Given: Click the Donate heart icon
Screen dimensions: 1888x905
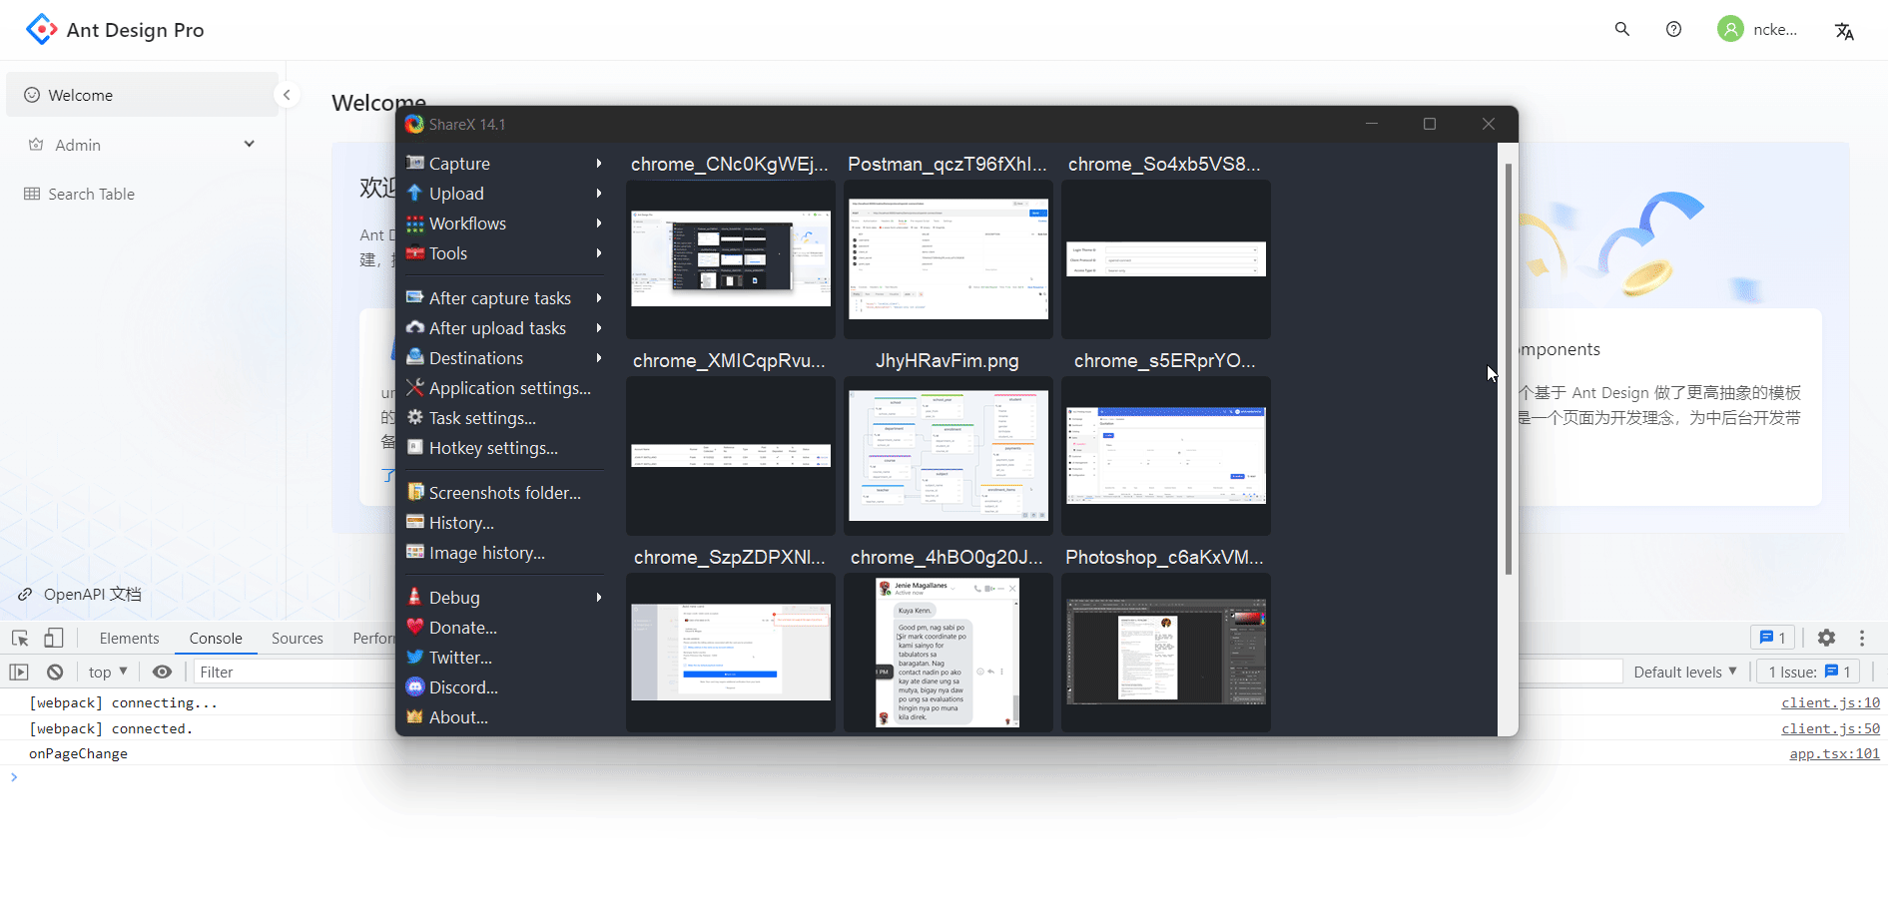Looking at the screenshot, I should pyautogui.click(x=415, y=627).
